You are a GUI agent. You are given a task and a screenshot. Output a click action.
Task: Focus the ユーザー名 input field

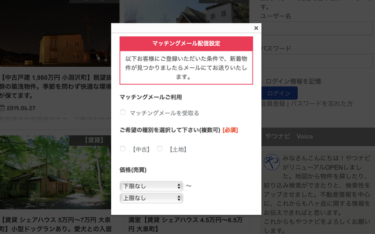coord(317,28)
